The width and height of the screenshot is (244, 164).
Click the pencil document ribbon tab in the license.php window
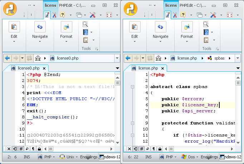[167, 15]
